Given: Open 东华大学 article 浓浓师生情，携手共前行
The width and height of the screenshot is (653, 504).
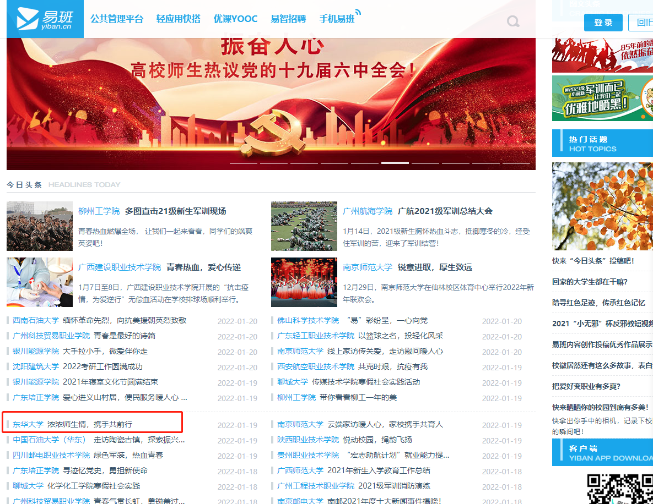Looking at the screenshot, I should [x=89, y=424].
